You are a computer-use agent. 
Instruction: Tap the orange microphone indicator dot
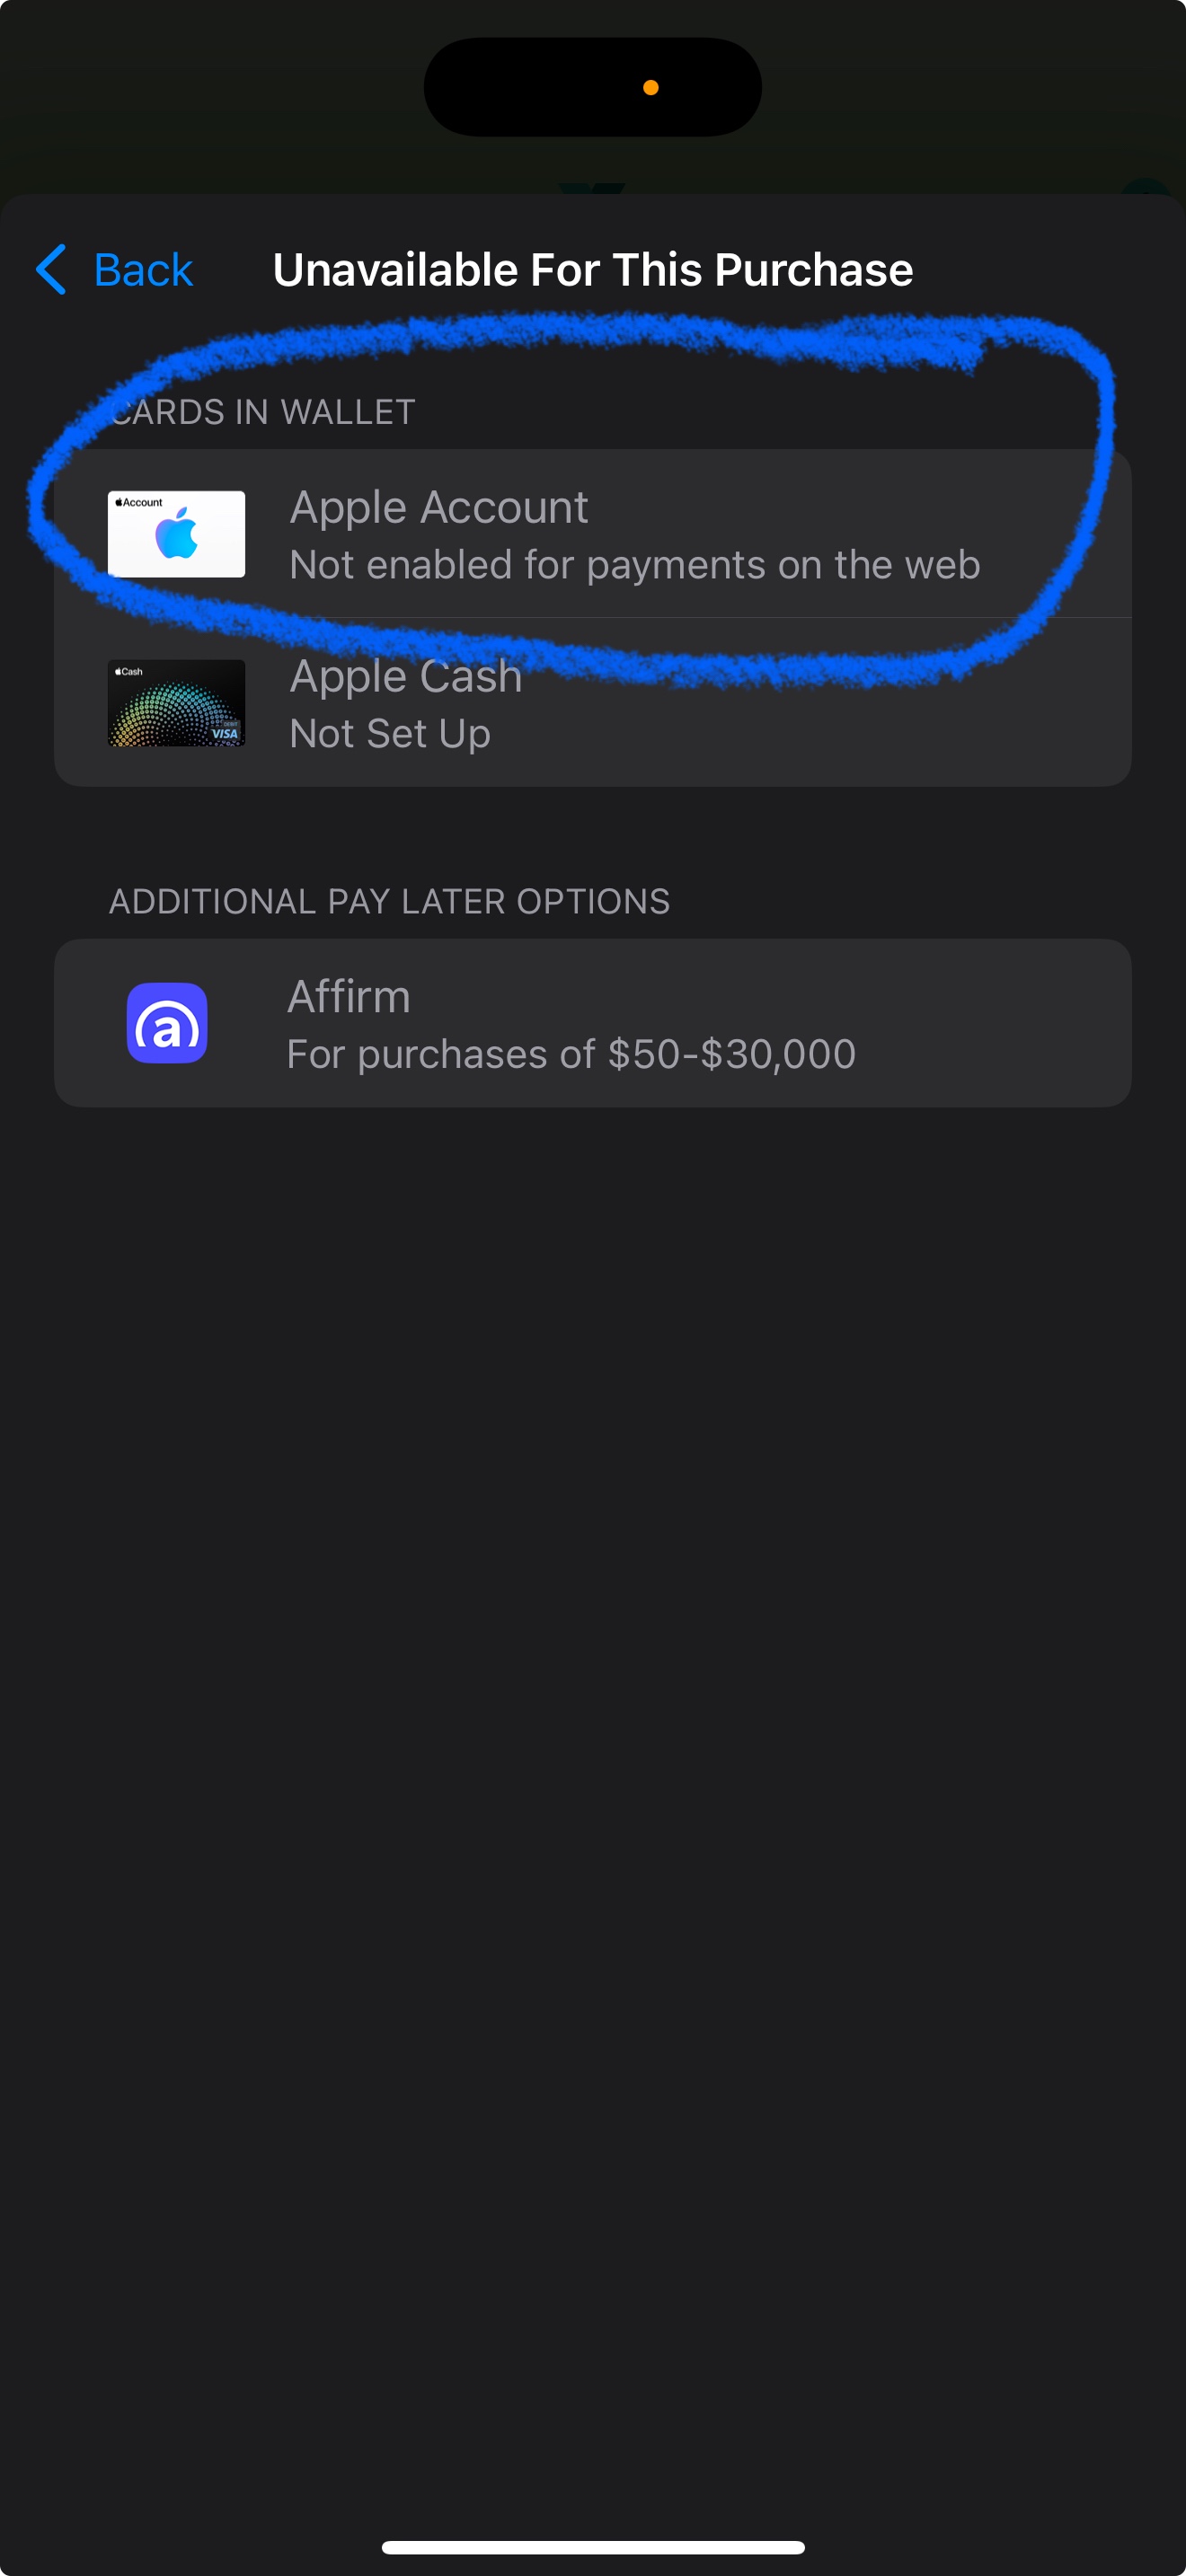pyautogui.click(x=651, y=88)
